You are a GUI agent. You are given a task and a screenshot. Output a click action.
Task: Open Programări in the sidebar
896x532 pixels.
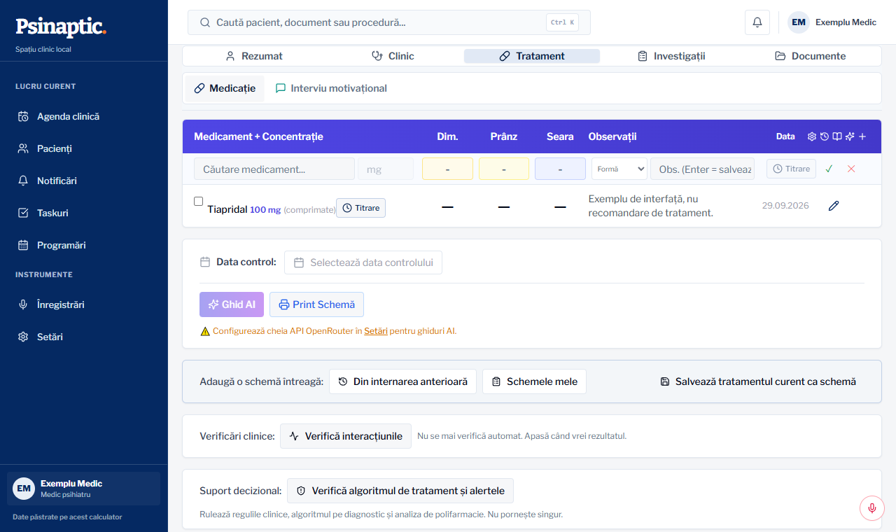pos(84,245)
